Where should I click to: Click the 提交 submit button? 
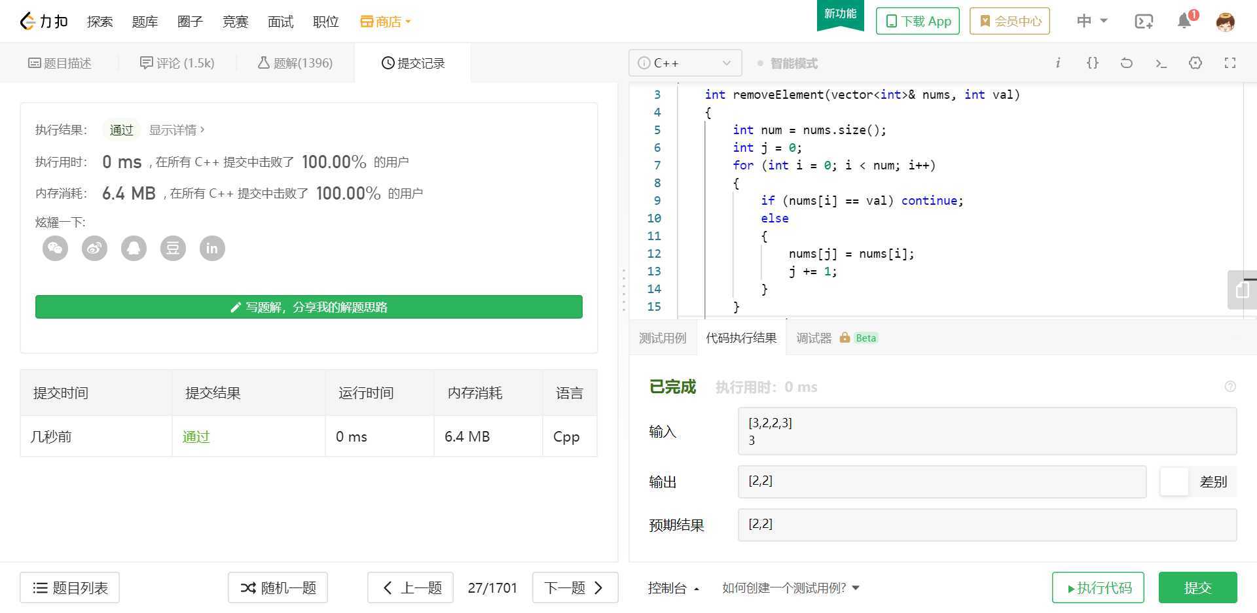(1197, 588)
